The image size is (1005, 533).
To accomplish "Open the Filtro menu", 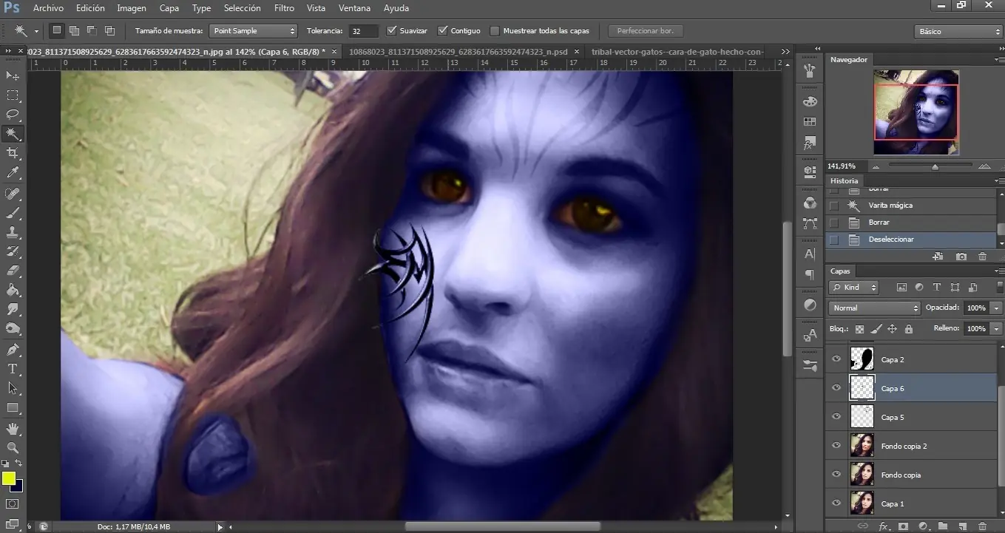I will click(x=284, y=8).
